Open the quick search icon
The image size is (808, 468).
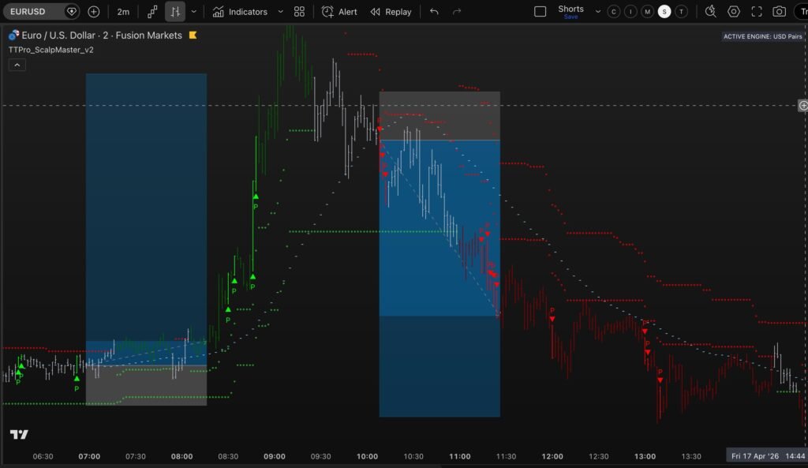pyautogui.click(x=710, y=12)
